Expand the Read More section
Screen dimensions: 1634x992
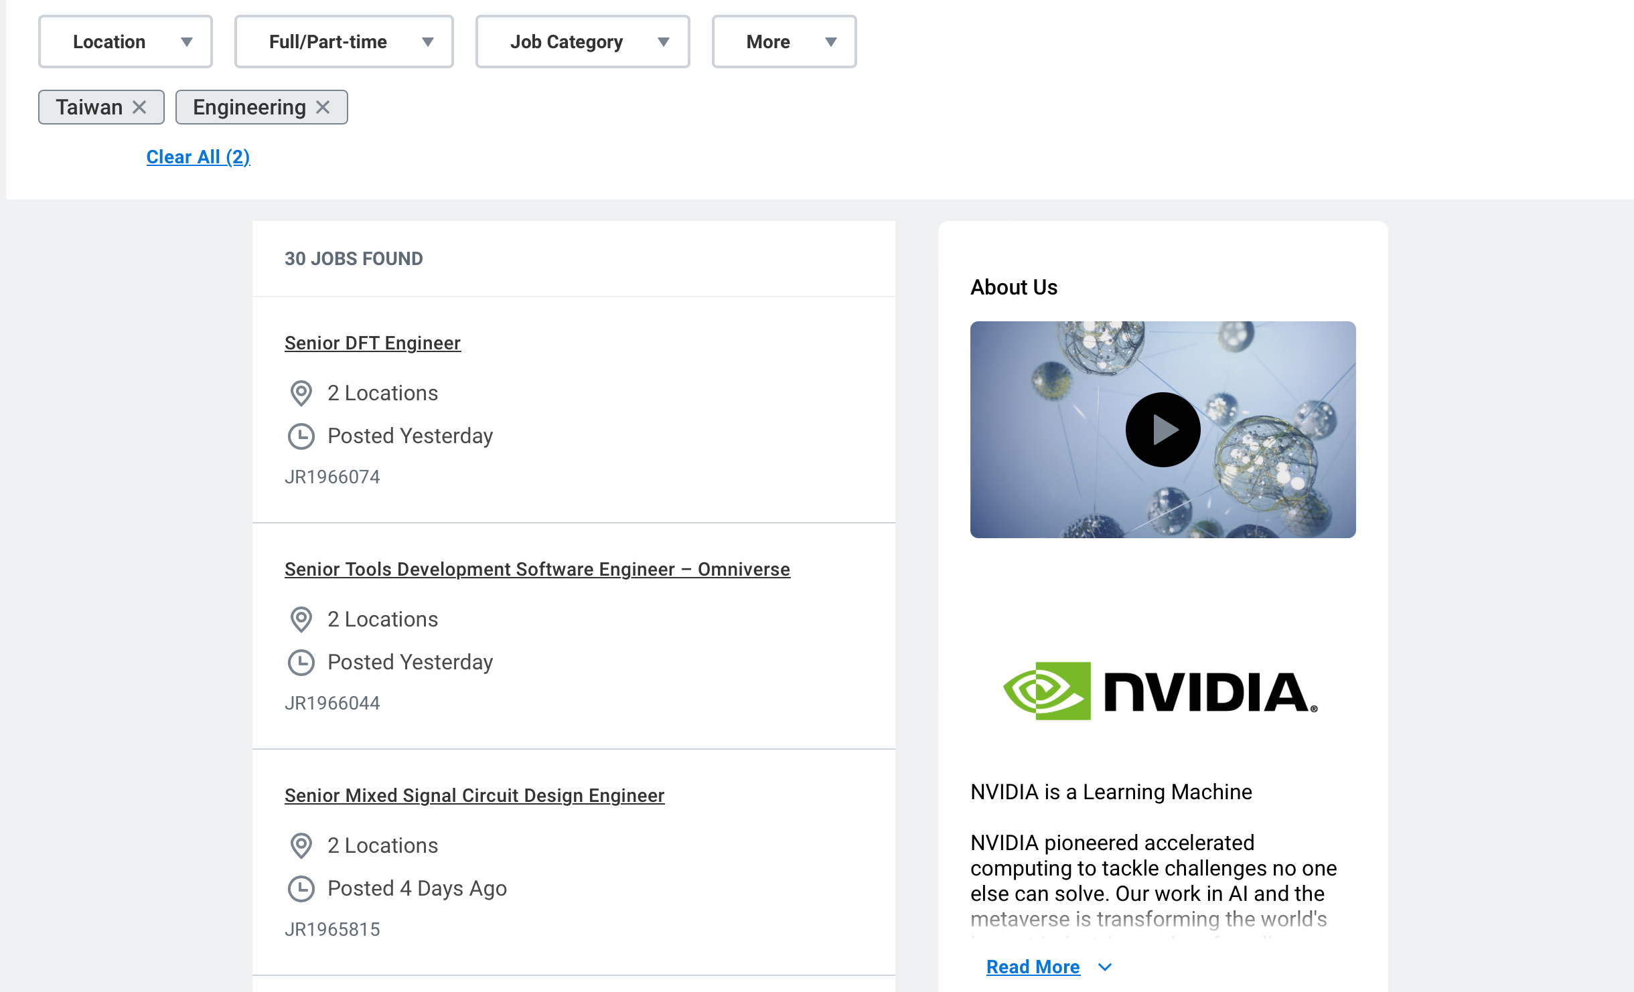1032,967
